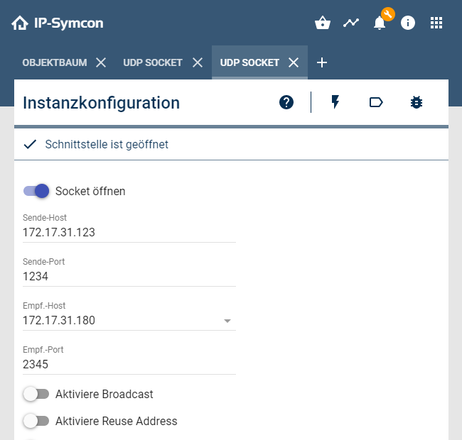Click the label tag icon
Viewport: 462px width, 440px height.
(x=376, y=102)
